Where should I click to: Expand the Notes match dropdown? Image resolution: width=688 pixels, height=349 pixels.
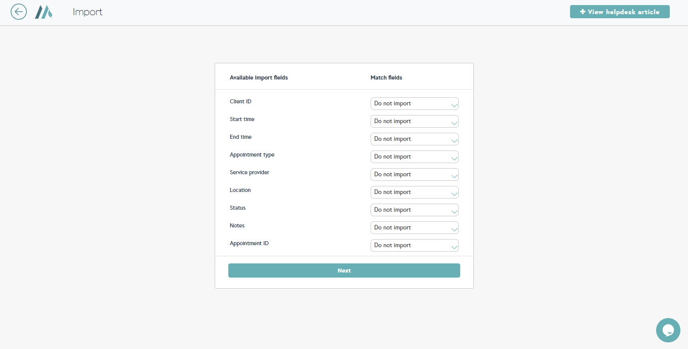[414, 228]
